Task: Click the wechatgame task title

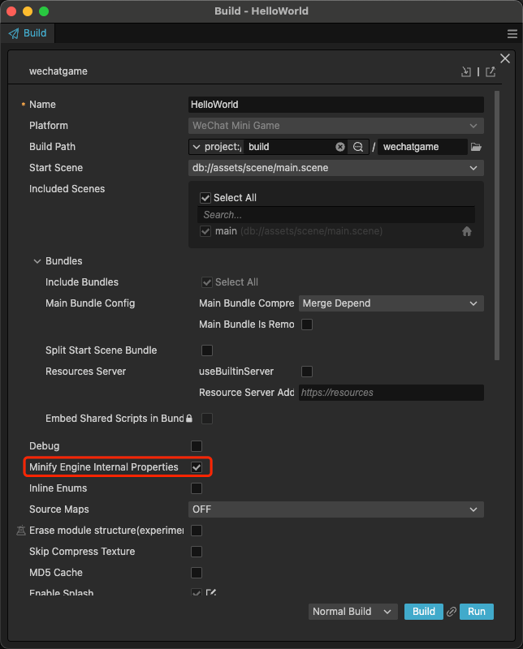Action: coord(58,71)
